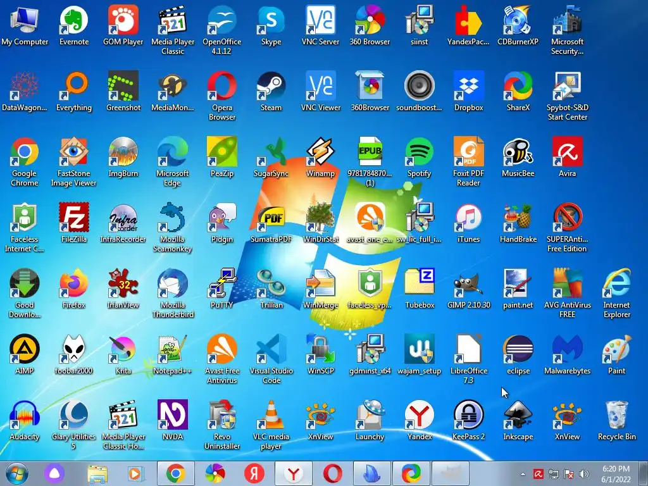Open the GIMP 2.10.30 icon

(469, 289)
